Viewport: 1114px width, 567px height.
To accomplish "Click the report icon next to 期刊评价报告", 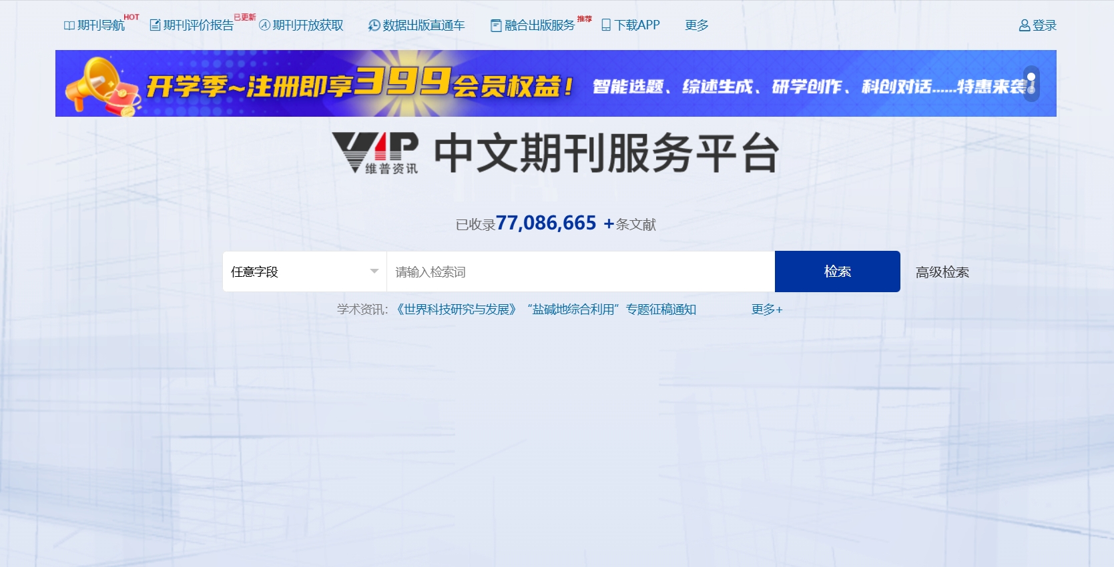I will (x=155, y=25).
